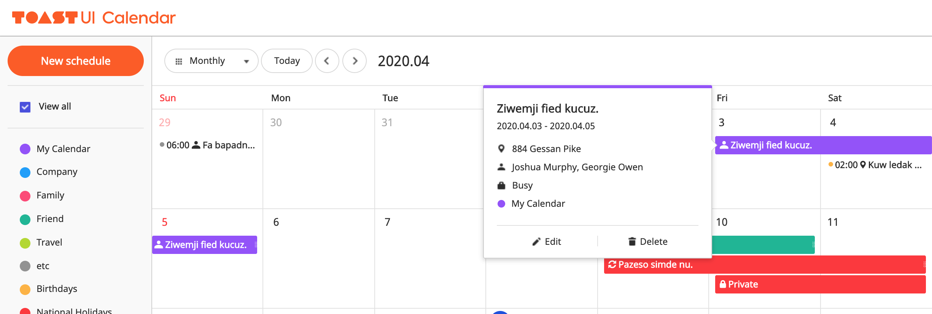Open the Monthly view dropdown
The width and height of the screenshot is (932, 314).
(x=246, y=61)
